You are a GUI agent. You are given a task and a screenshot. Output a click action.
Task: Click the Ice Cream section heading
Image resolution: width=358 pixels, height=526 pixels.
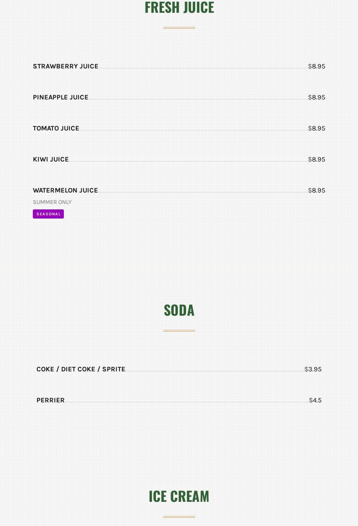179,496
